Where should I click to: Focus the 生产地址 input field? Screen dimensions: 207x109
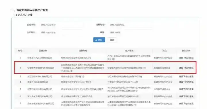tap(62, 32)
